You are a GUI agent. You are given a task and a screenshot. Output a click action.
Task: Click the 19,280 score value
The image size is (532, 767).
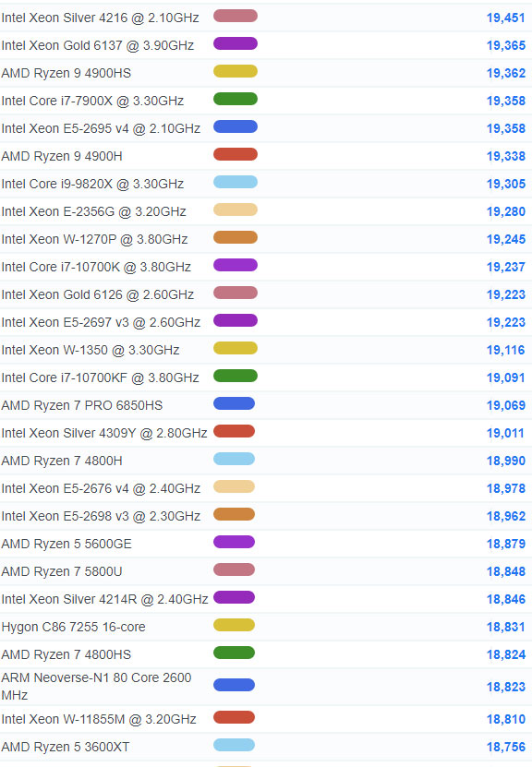[505, 211]
